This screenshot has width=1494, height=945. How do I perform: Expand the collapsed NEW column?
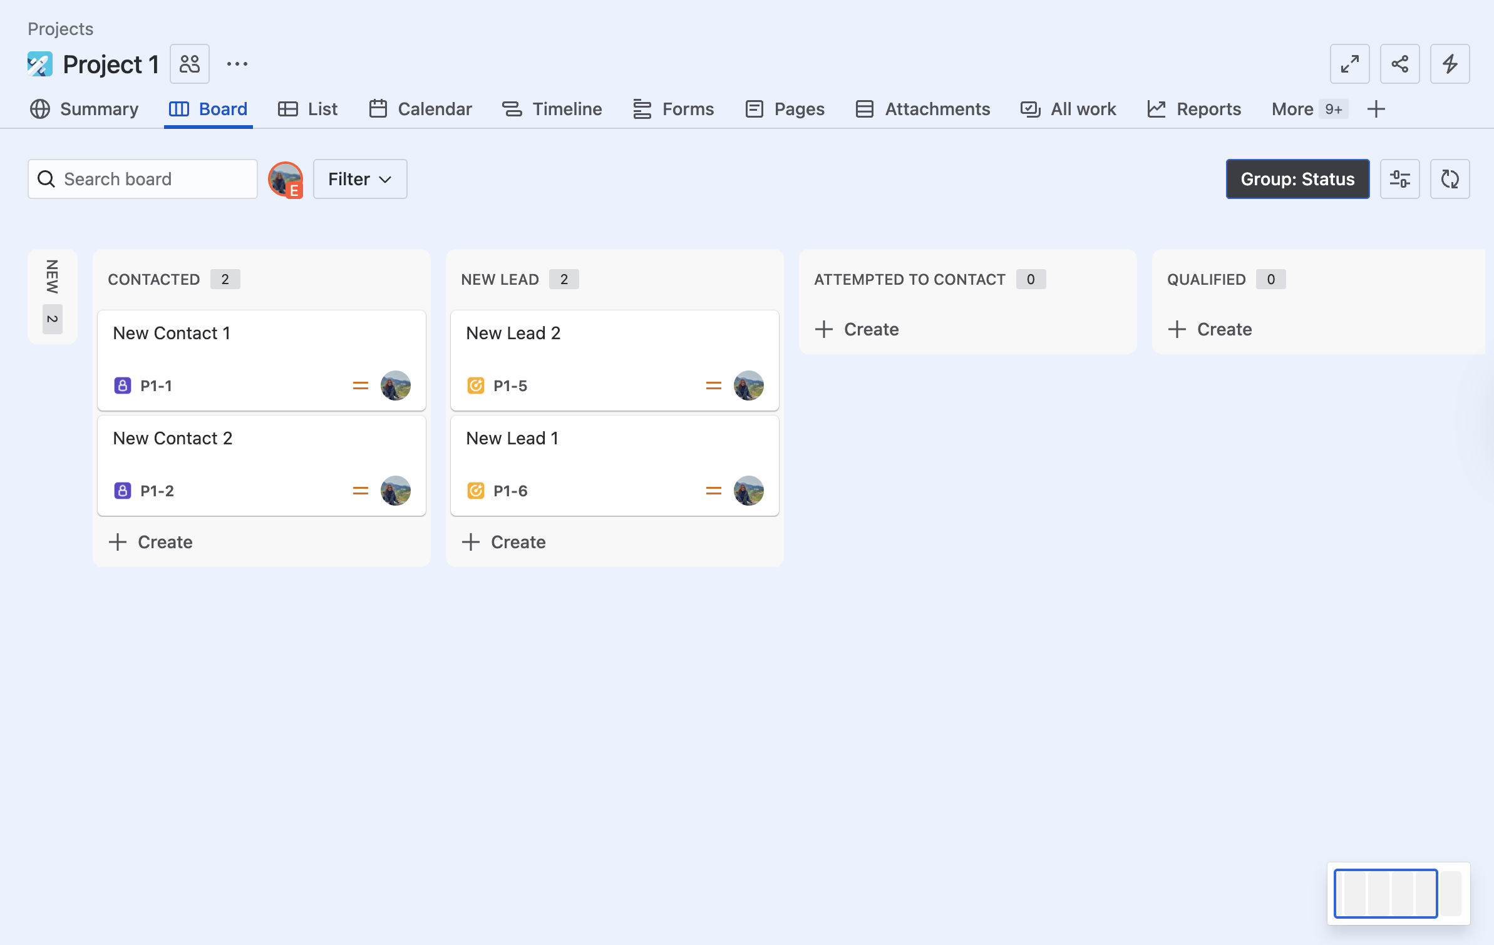click(53, 297)
